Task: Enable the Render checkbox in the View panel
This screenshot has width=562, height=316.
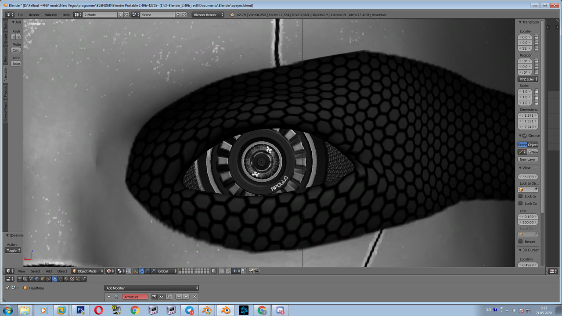Action: tap(521, 241)
